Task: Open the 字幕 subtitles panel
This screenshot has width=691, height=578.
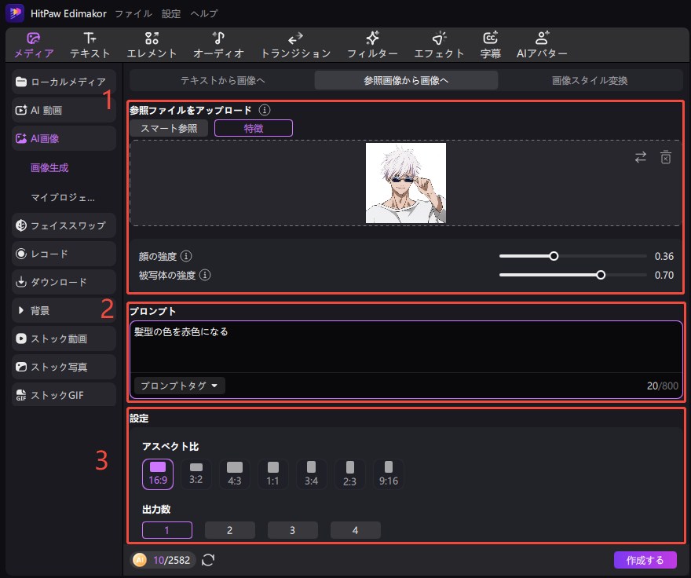Action: 491,46
